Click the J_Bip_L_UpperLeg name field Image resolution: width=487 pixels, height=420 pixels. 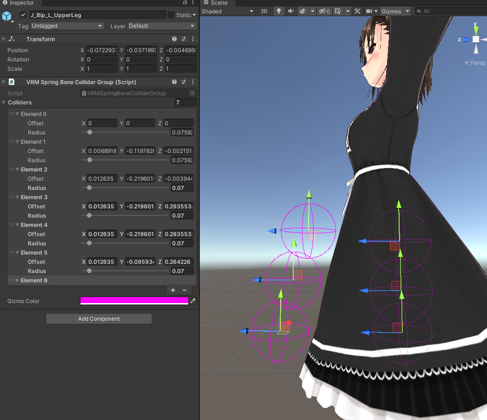click(98, 15)
